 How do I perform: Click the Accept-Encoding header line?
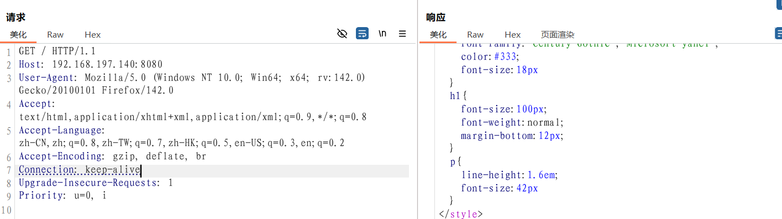112,157
